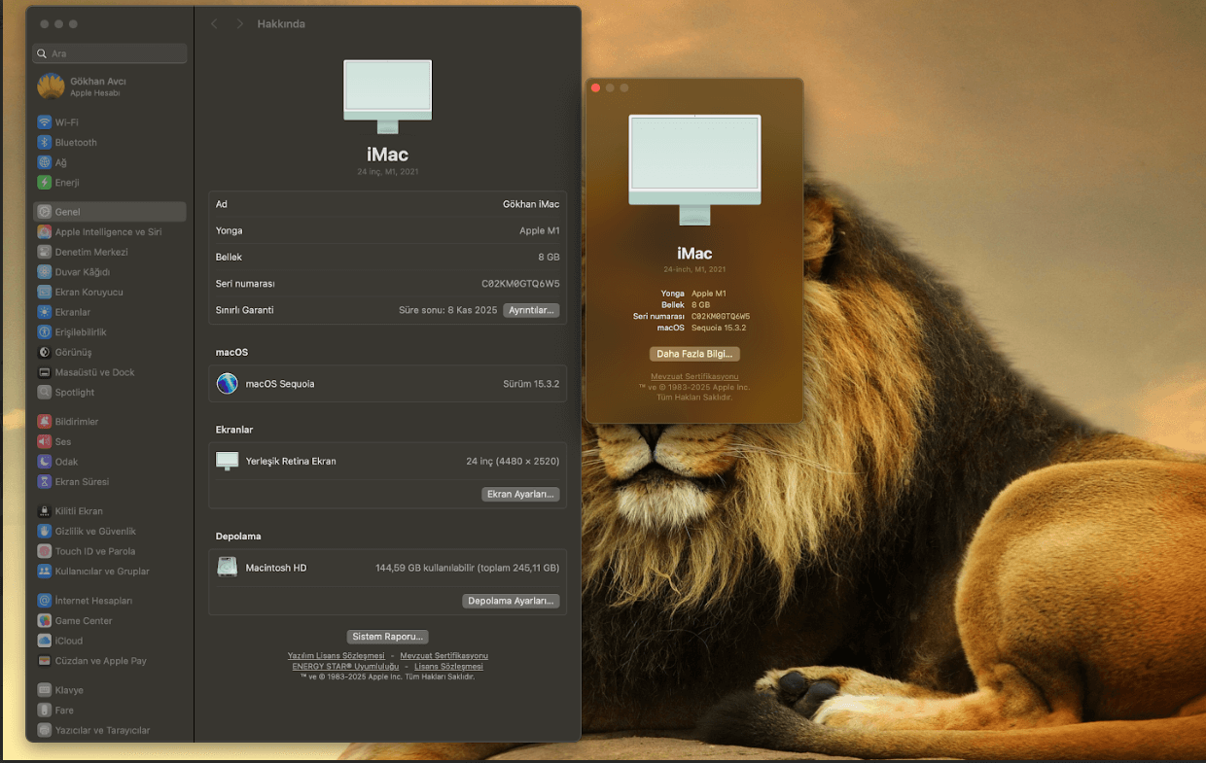
Task: Click Daha Fazla Bilgi... in About window
Action: [x=694, y=354]
